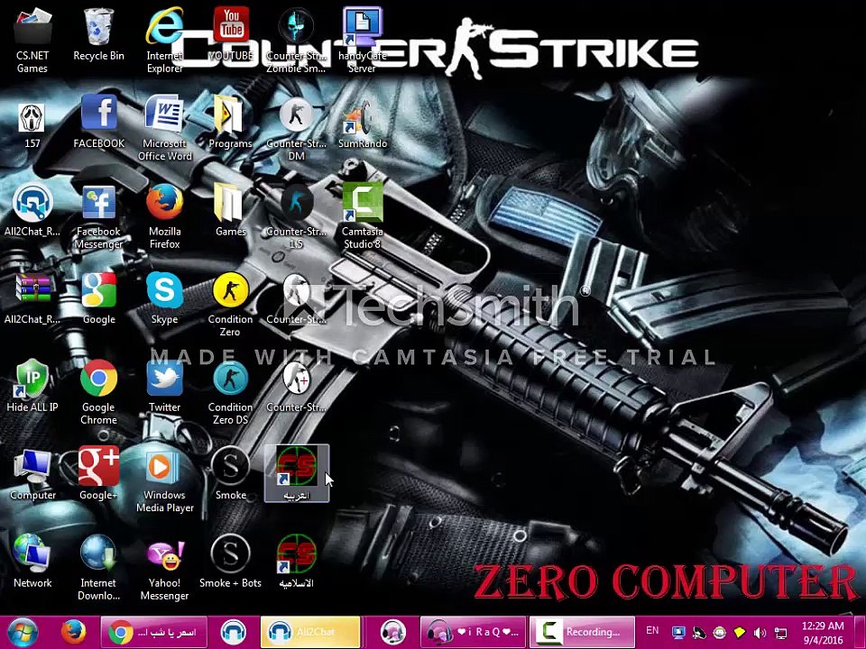Select the highlighted العربيه CS shortcut
866x649 pixels.
click(x=297, y=473)
